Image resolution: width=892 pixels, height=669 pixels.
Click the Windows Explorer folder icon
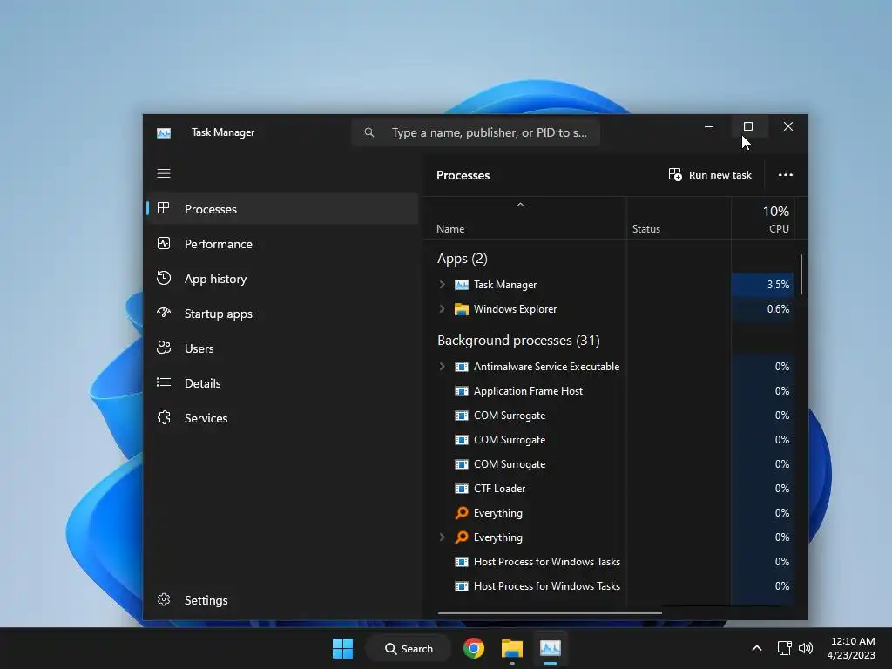pos(462,309)
